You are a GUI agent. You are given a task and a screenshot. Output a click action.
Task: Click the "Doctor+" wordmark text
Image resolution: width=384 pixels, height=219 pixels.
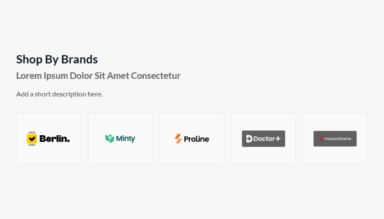coord(267,139)
